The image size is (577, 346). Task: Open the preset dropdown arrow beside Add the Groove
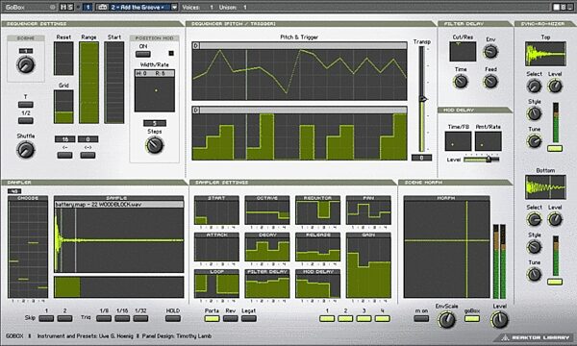pyautogui.click(x=174, y=7)
